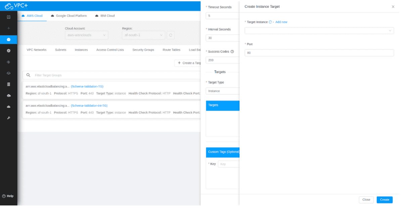Click the topmost square sidebar icon
This screenshot has width=403, height=208.
point(9,17)
